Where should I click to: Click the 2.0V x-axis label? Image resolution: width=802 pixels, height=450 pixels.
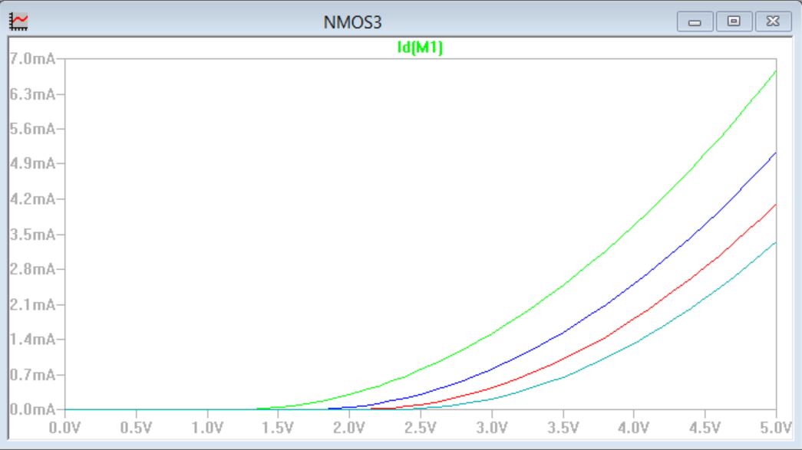pos(349,428)
